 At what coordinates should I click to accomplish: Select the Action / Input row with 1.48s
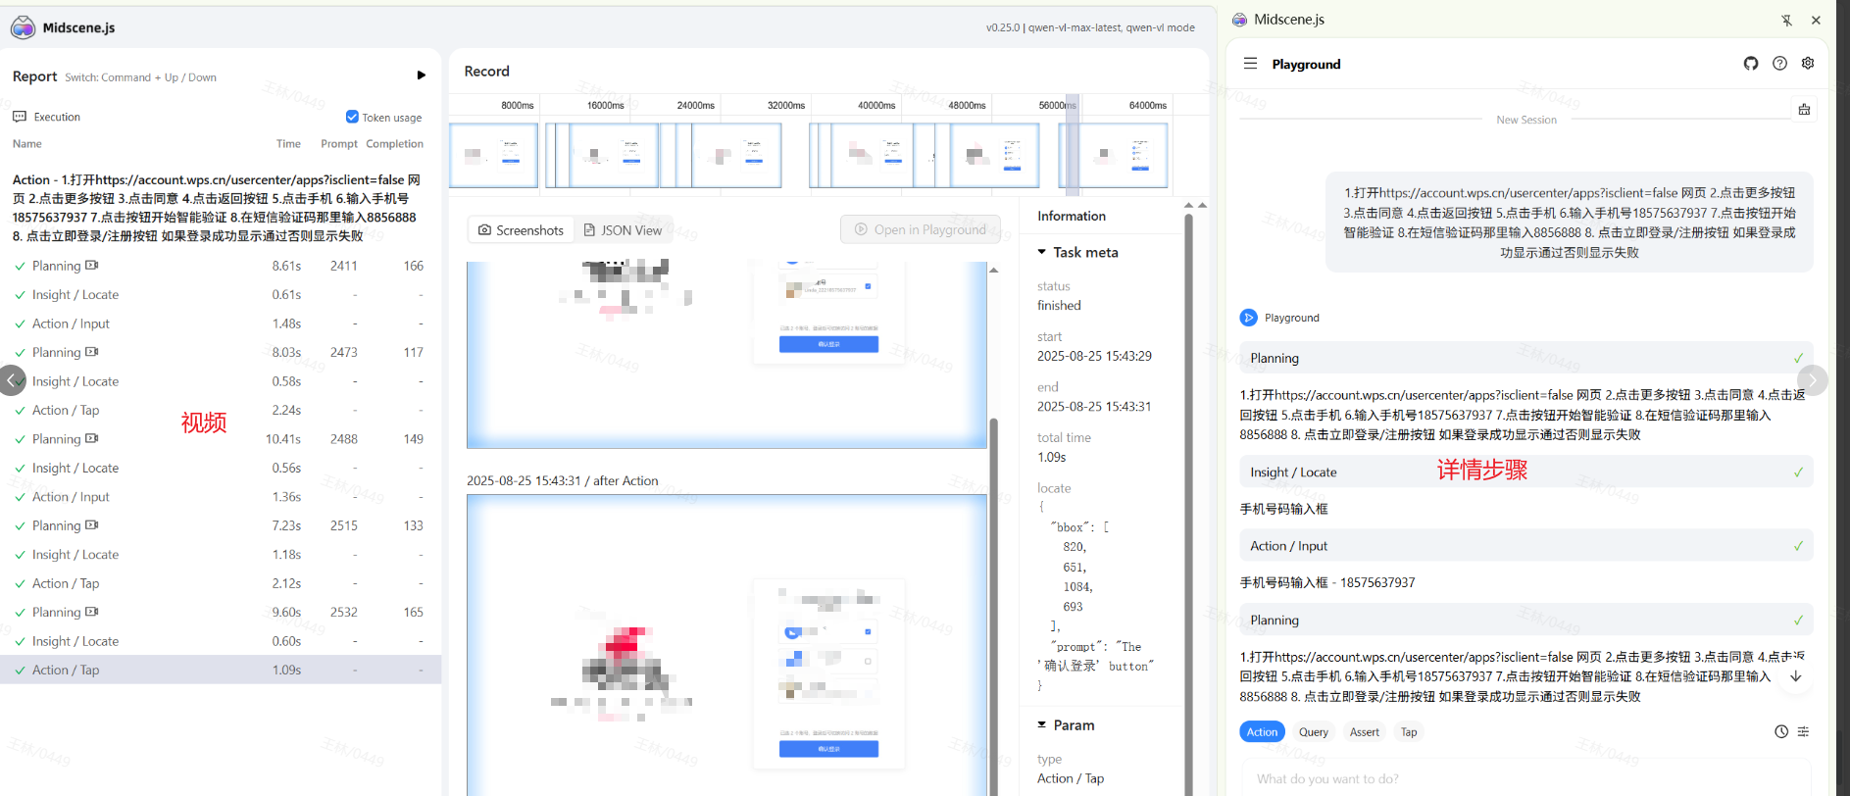click(x=221, y=323)
